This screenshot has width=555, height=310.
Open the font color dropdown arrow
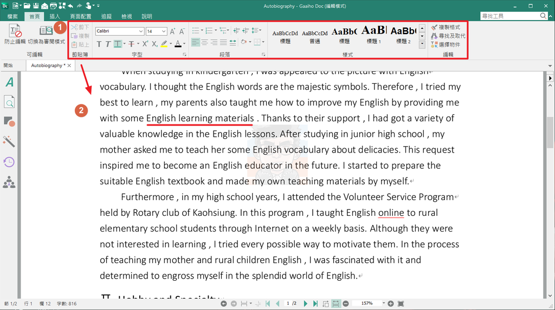[184, 44]
